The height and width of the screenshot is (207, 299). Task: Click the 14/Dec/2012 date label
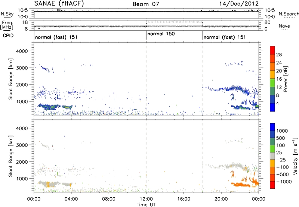pos(239,4)
